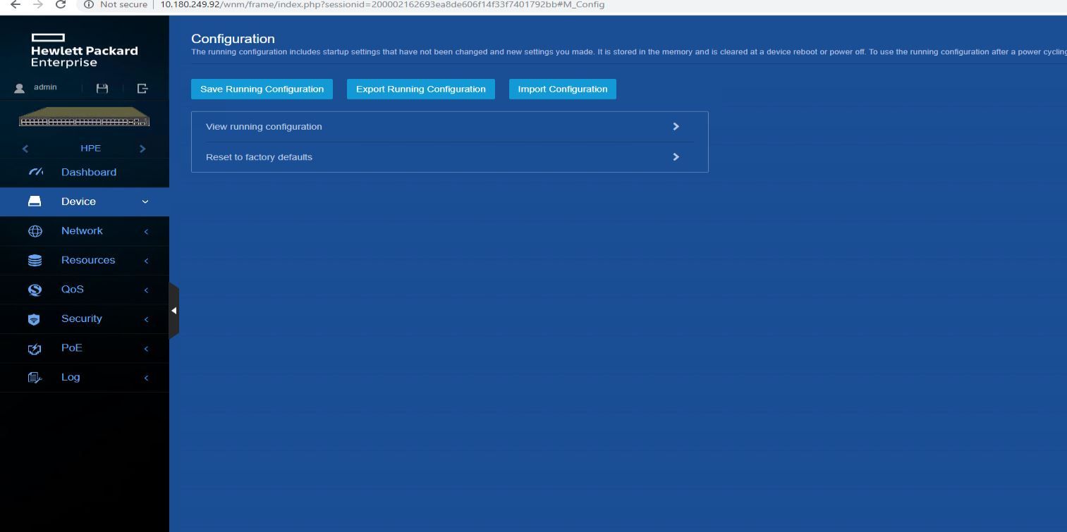
Task: Click the left arrow beside HPE
Action: 25,149
